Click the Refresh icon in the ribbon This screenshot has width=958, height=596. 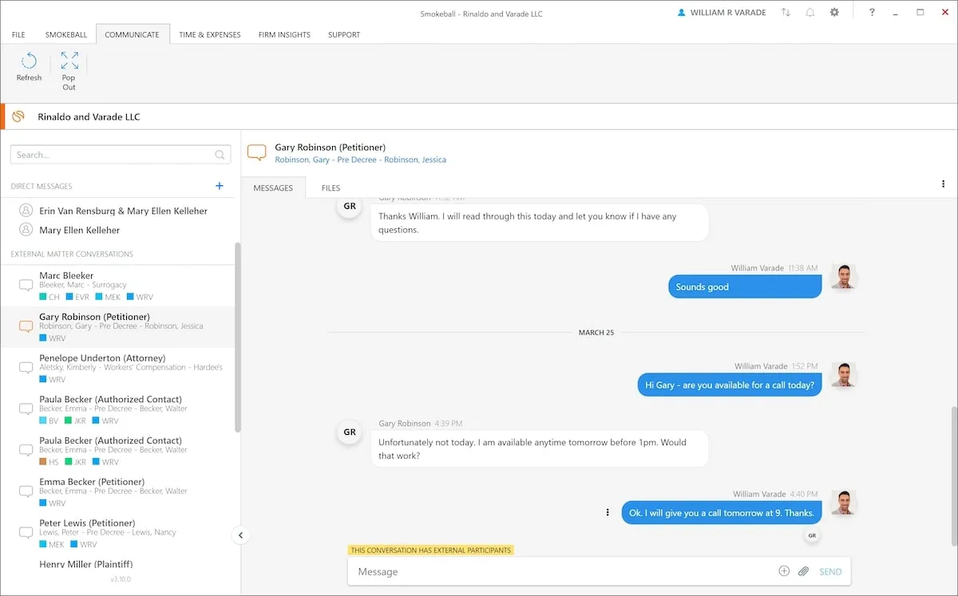29,61
